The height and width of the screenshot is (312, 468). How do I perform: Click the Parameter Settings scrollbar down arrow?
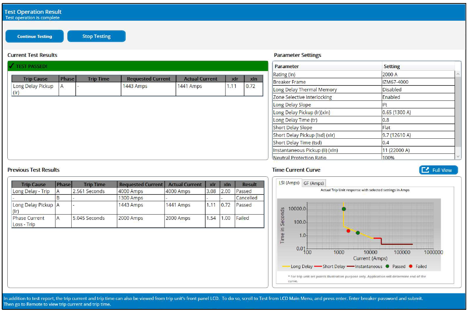click(458, 156)
